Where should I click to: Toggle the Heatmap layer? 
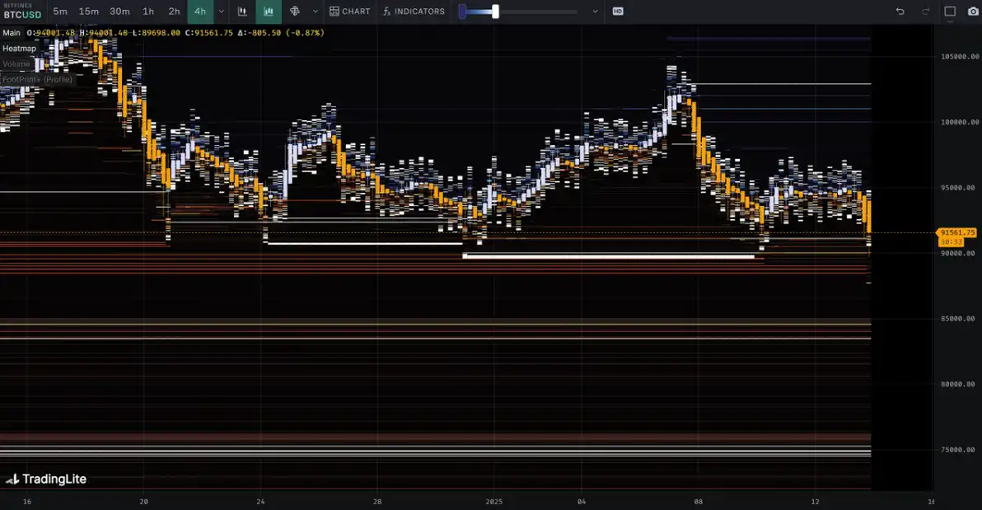[x=19, y=49]
